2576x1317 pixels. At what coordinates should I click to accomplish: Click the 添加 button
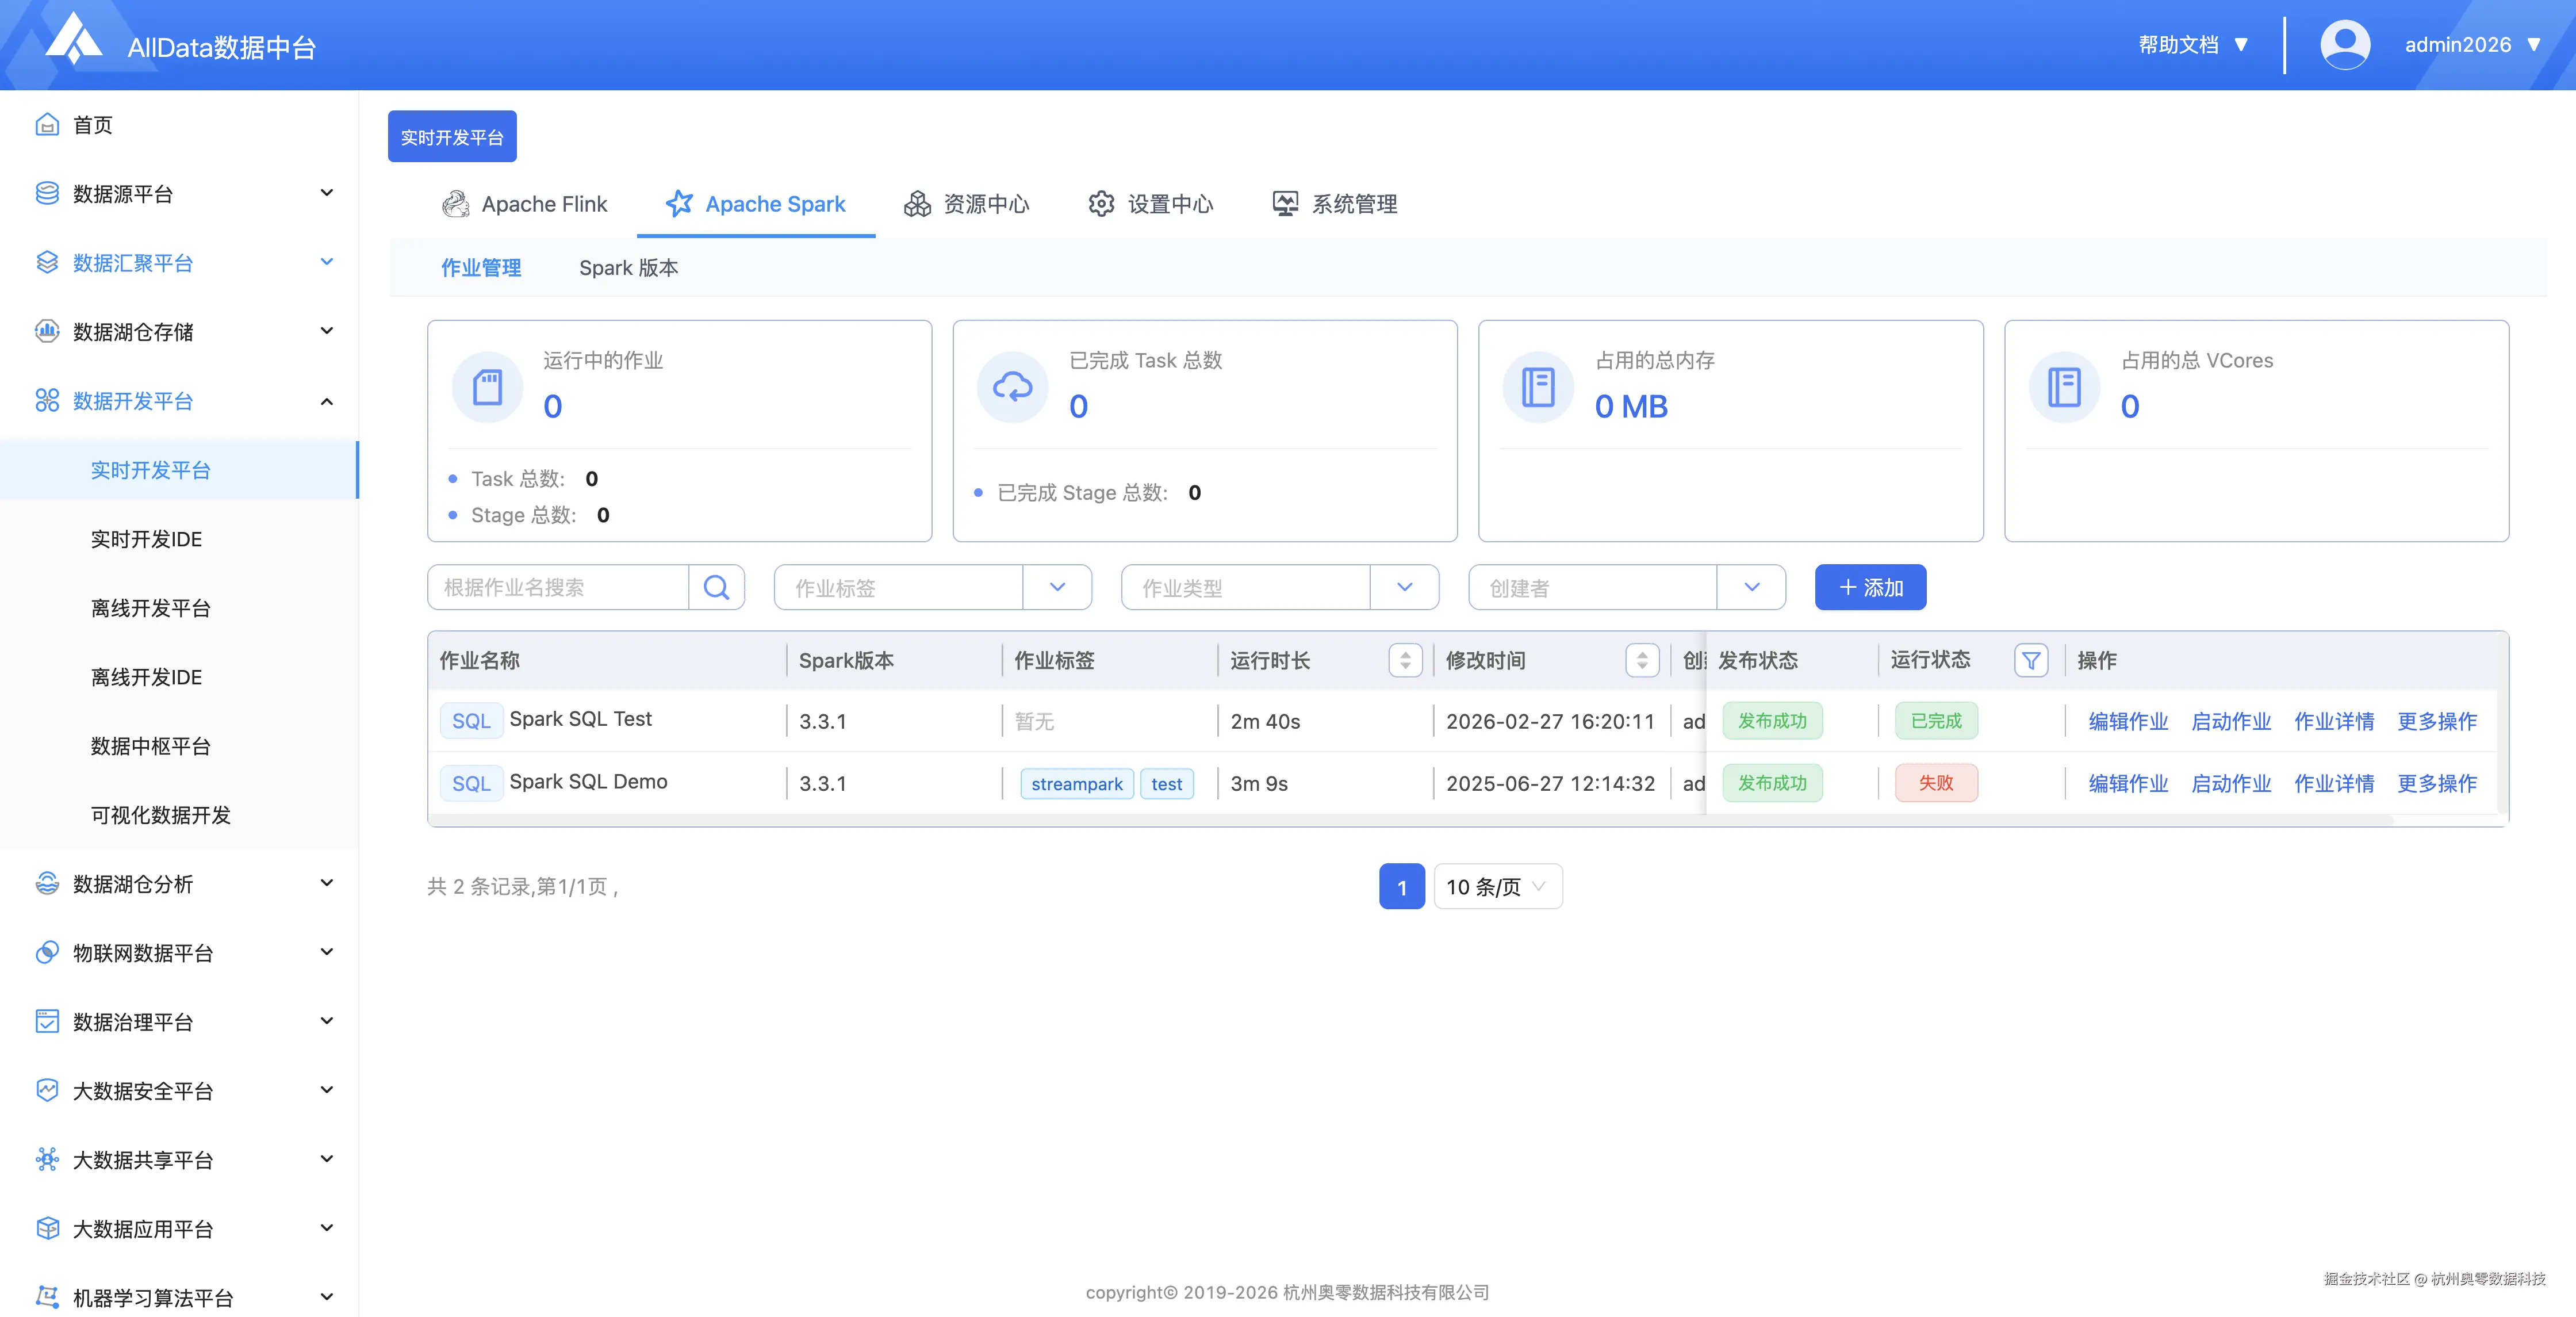(x=1870, y=587)
